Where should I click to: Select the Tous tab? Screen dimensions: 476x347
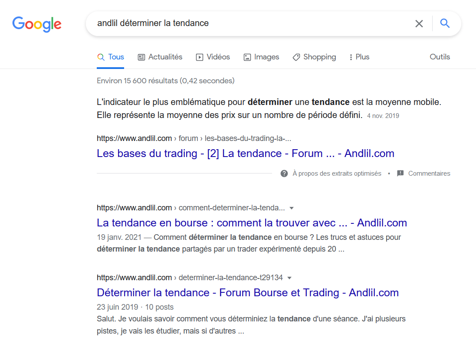pyautogui.click(x=111, y=57)
